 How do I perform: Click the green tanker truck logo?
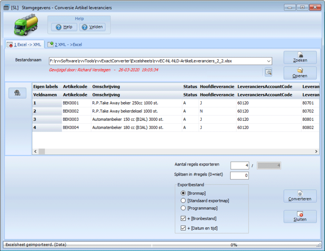click(x=26, y=26)
